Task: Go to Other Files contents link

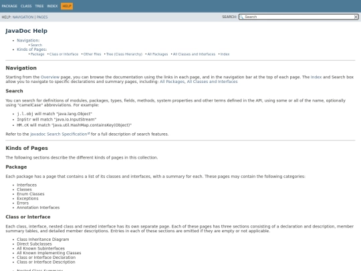Action: (x=92, y=54)
